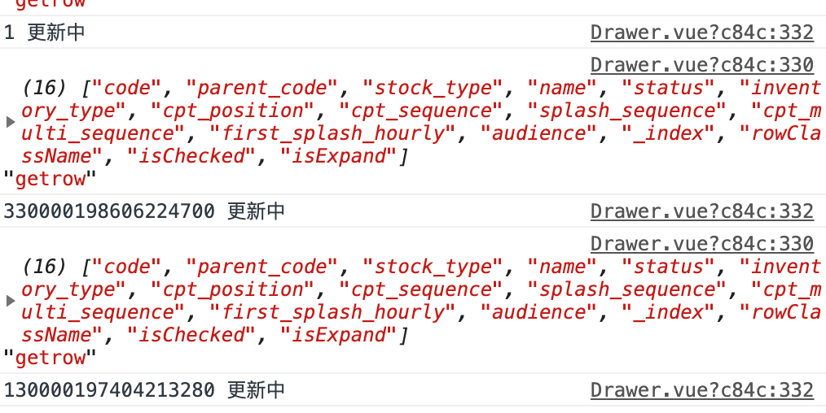Click "getrow" string above 130000197404213280 line
This screenshot has width=826, height=413.
click(50, 358)
